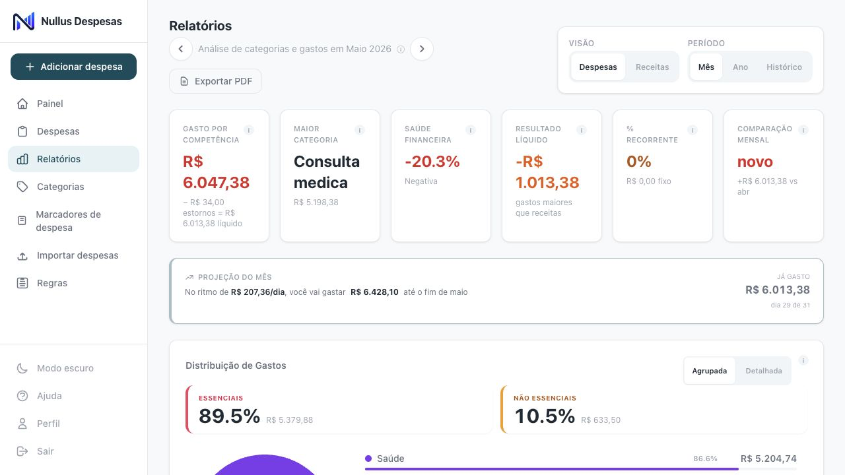Click info icon on Resultado Líquido card
The width and height of the screenshot is (845, 475).
click(582, 130)
